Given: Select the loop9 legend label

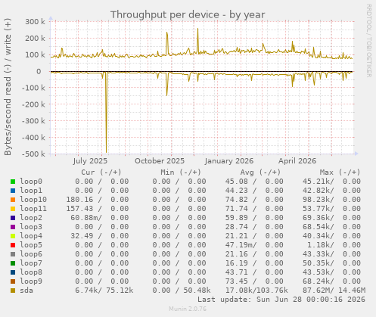Looking at the screenshot, I should coord(31,281).
